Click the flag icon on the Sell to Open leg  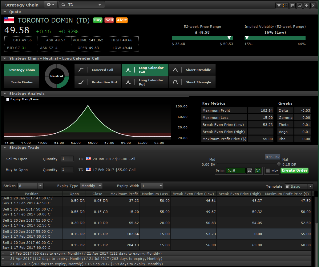(88, 159)
